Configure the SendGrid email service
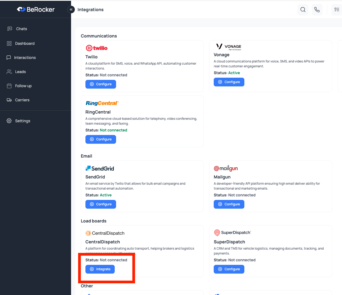342x295 pixels. point(101,204)
